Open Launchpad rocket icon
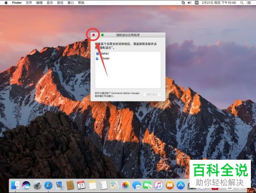 tap(37, 185)
